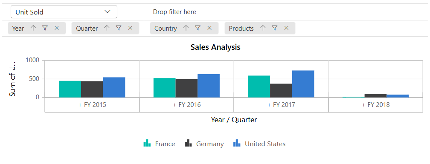Click France bar for FY 2016
This screenshot has width=430, height=164.
pos(165,88)
